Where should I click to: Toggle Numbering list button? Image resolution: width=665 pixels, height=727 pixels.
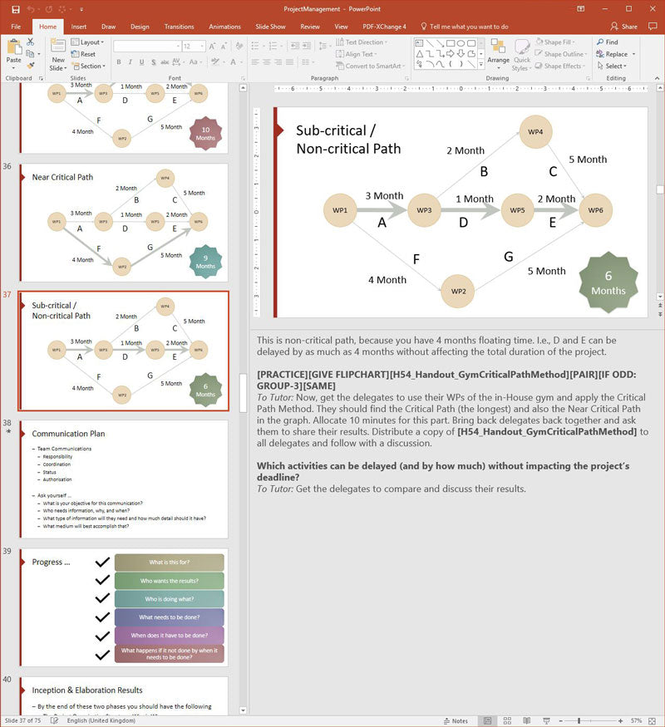click(x=274, y=46)
